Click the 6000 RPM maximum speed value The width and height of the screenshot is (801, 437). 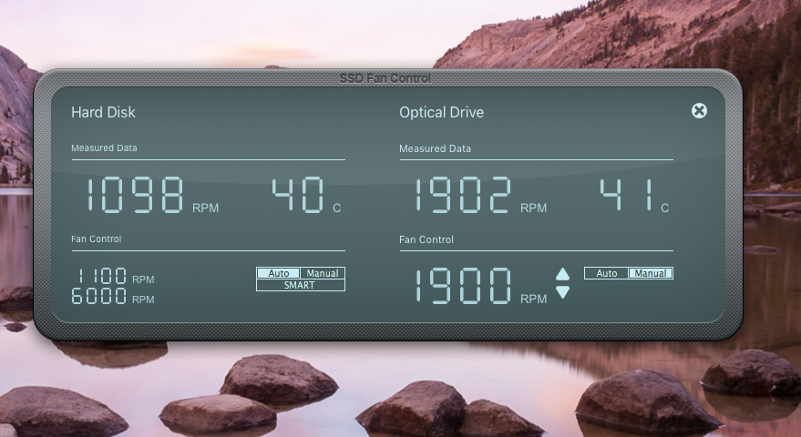pos(113,296)
